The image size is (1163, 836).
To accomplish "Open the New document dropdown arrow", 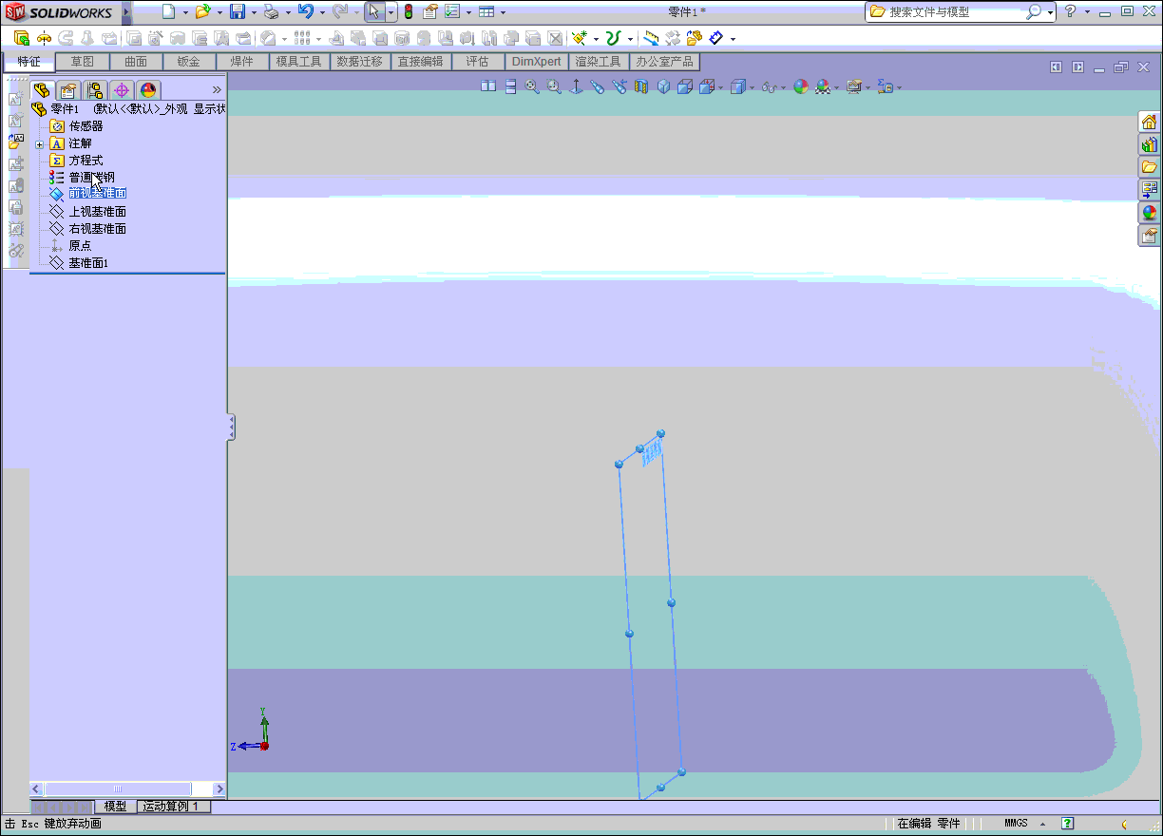I will pyautogui.click(x=184, y=12).
